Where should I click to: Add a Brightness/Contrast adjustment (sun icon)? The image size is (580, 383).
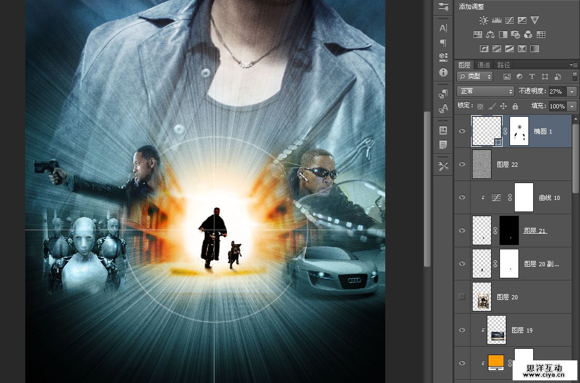click(x=484, y=21)
